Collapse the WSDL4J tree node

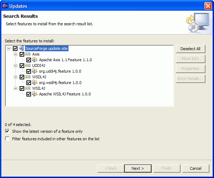click(x=16, y=77)
